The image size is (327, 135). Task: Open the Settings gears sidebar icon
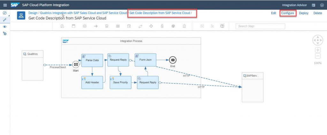coord(4,33)
